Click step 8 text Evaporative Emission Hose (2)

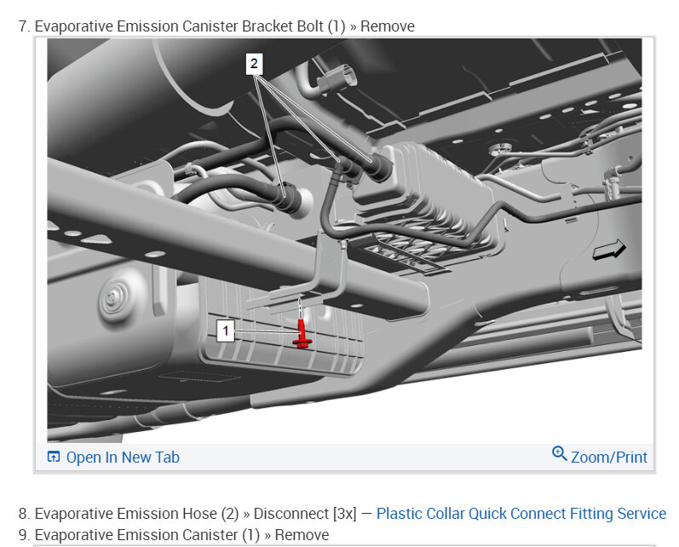[x=136, y=513]
